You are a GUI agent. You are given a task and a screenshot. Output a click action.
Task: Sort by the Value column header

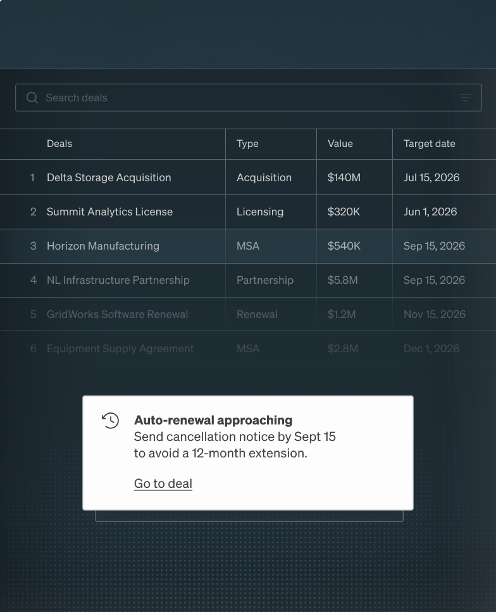click(340, 144)
